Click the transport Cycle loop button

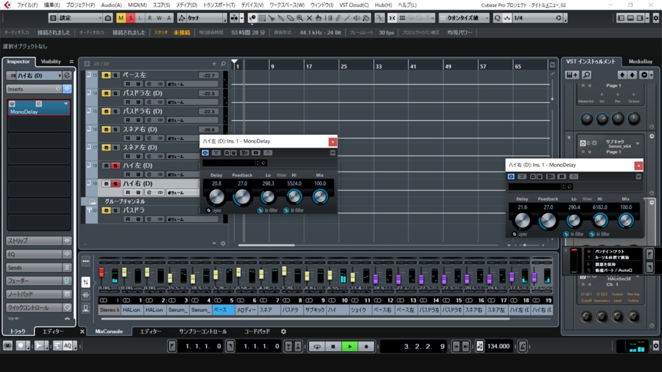[x=317, y=346]
